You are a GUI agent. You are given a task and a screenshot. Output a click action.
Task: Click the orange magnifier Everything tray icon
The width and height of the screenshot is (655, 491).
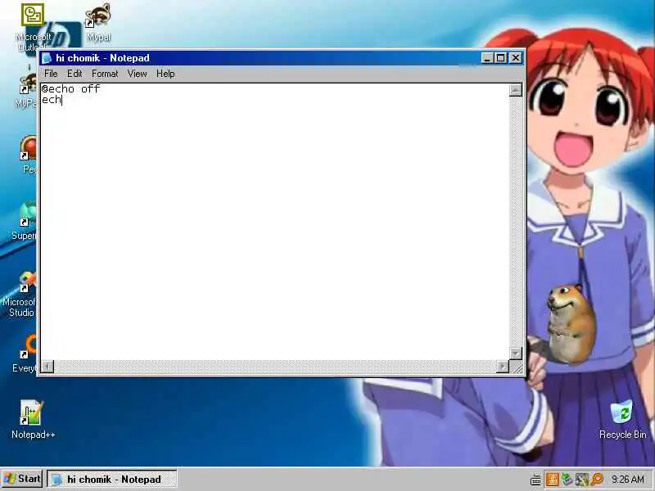click(598, 480)
